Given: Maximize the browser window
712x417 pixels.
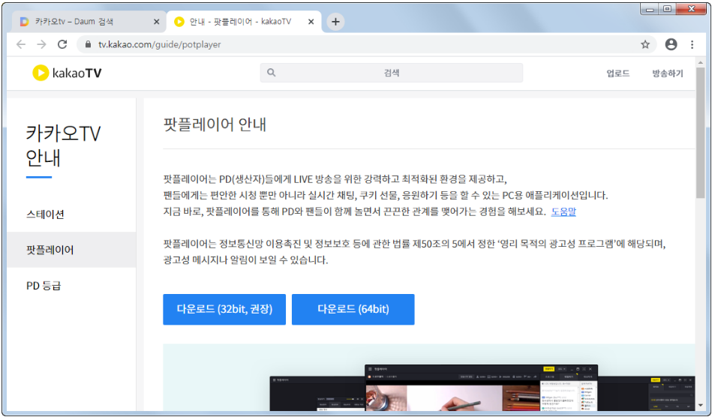Looking at the screenshot, I should tap(667, 8).
